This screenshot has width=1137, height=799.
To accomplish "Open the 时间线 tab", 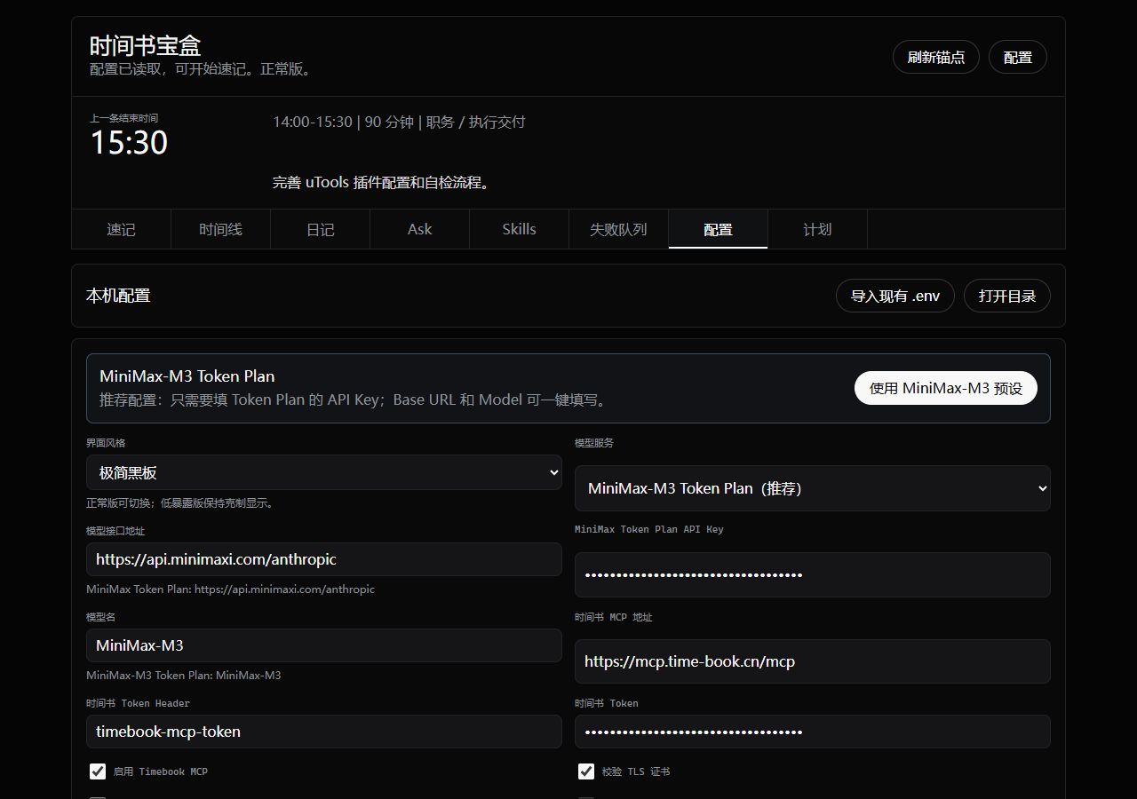I will point(220,229).
